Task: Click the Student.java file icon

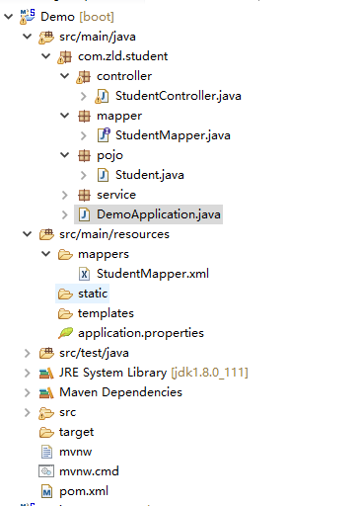Action: [x=103, y=175]
